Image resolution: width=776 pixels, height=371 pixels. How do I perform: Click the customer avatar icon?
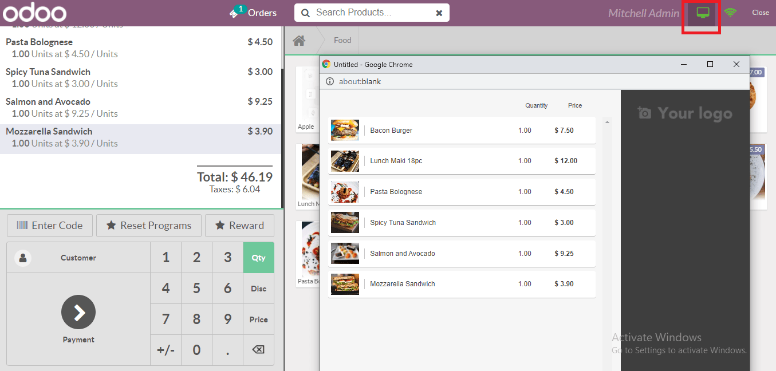coord(23,258)
